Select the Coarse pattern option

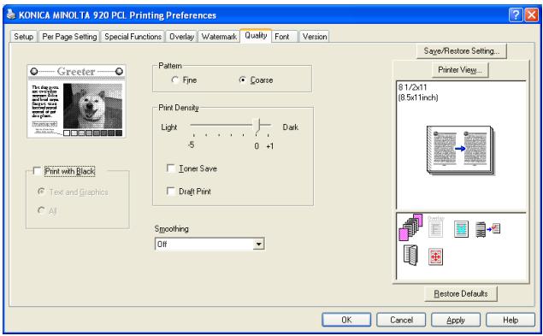pos(256,80)
